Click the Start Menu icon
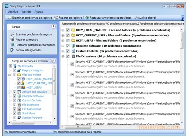Screen dimensions: 188x138 coord(19,113)
